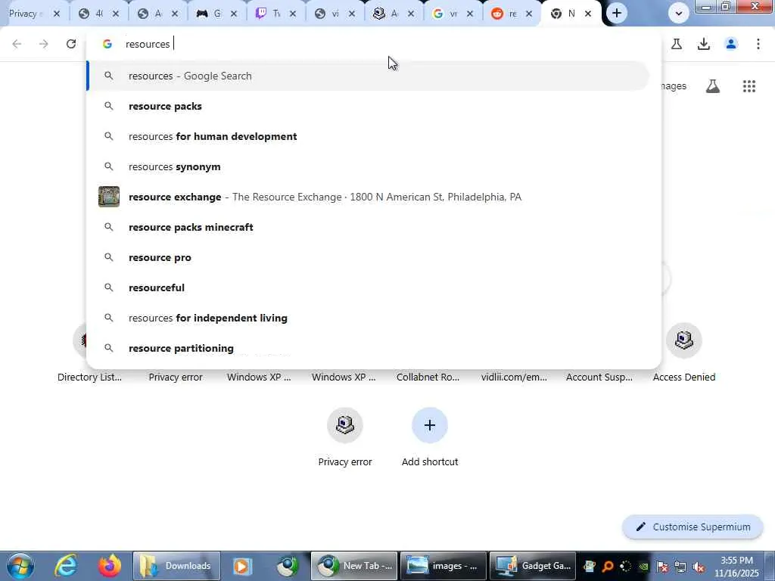The image size is (775, 581).
Task: Launch Internet Explorer from taskbar
Action: click(67, 566)
